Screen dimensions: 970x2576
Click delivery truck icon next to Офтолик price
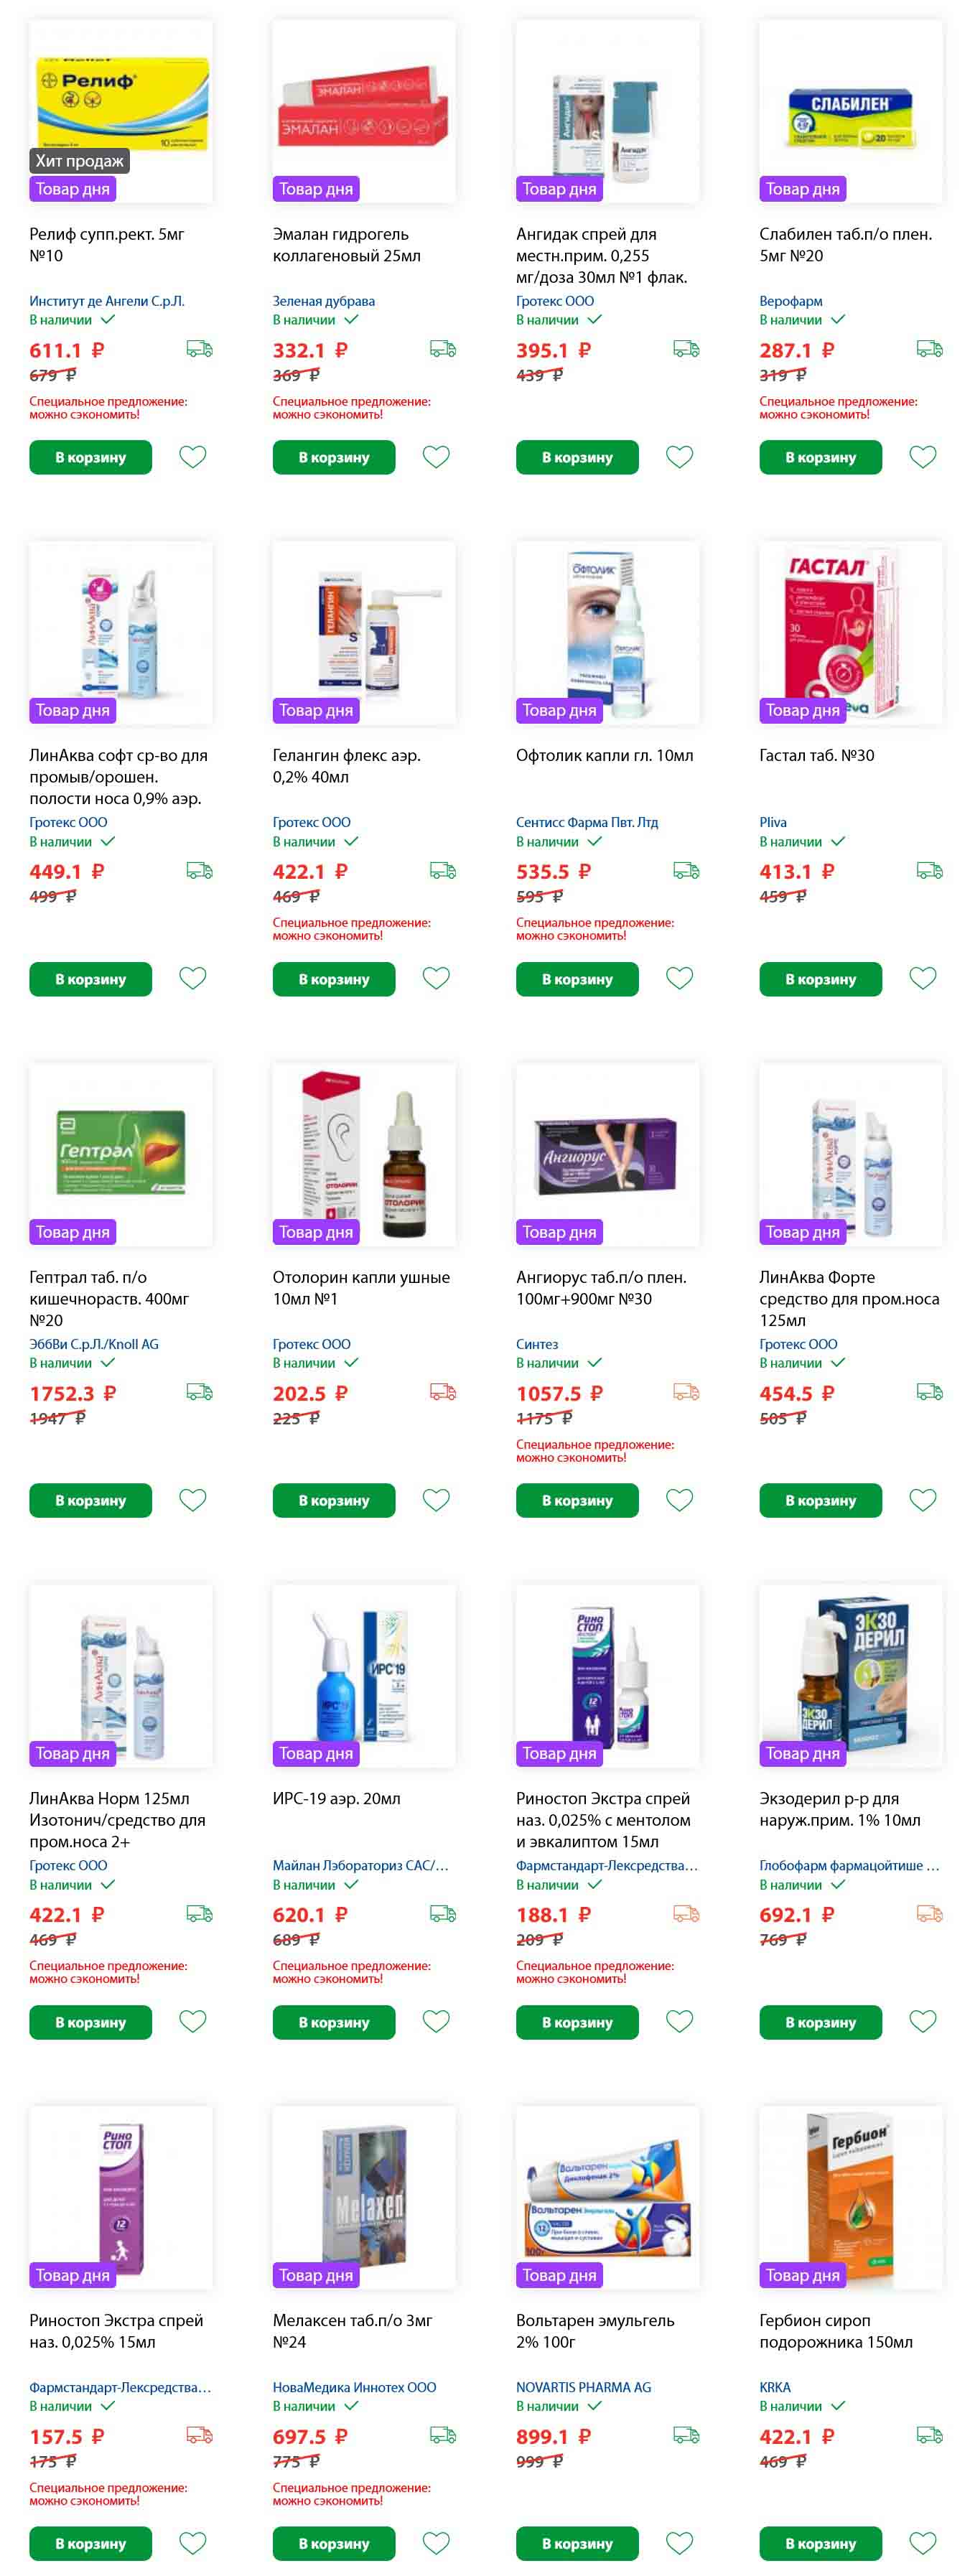coord(686,871)
